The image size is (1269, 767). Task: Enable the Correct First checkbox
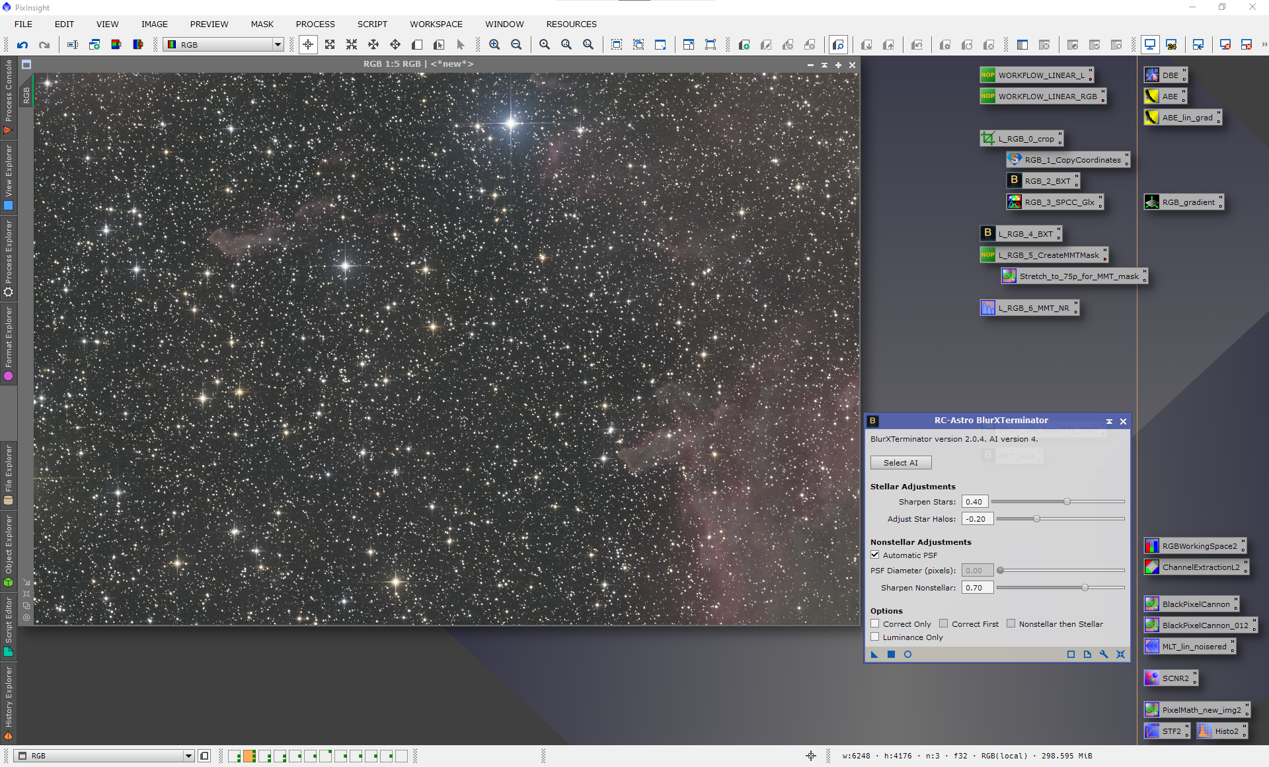click(x=944, y=624)
